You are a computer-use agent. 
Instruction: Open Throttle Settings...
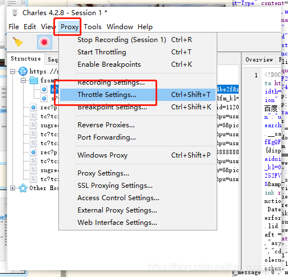[138, 95]
